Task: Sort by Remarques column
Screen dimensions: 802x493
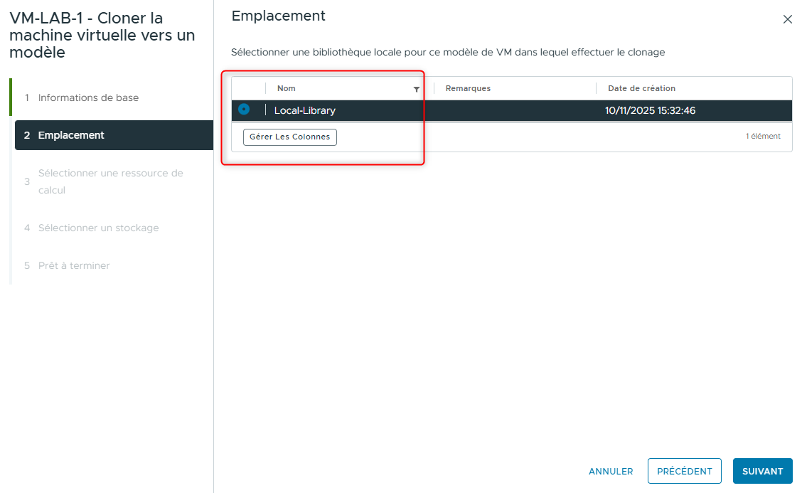Action: (466, 88)
